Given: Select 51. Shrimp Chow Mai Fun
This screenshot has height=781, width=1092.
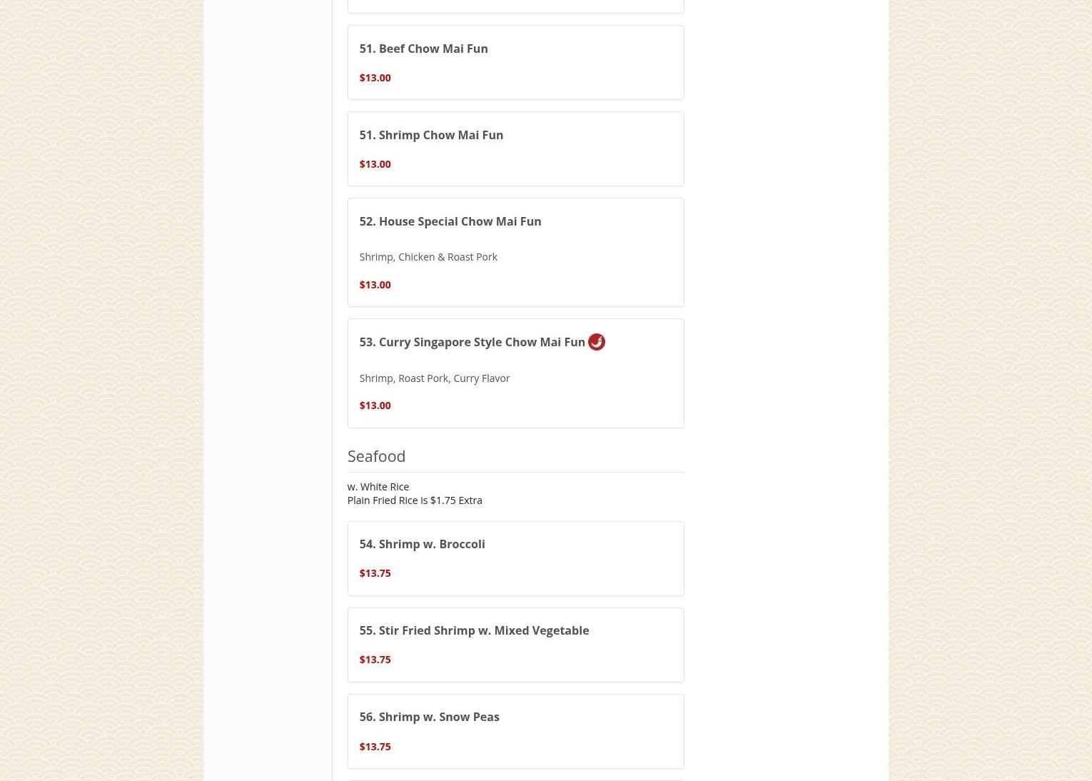Looking at the screenshot, I should tap(515, 148).
